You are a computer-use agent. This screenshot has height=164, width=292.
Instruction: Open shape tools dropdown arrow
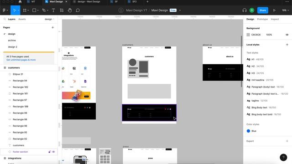pos(38,10)
